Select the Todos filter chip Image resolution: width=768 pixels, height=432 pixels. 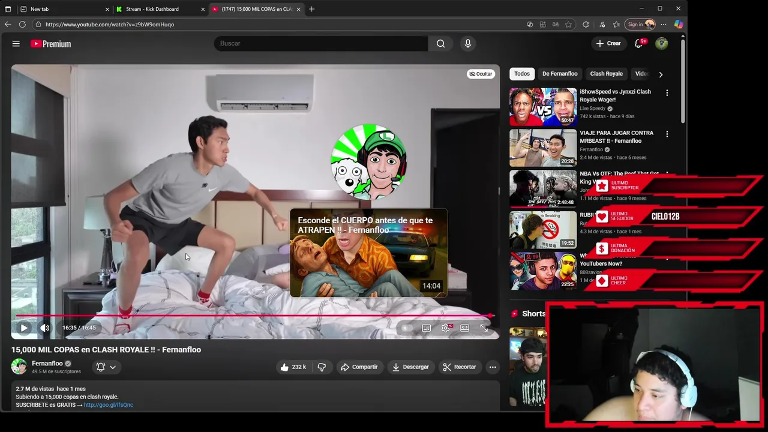[522, 74]
